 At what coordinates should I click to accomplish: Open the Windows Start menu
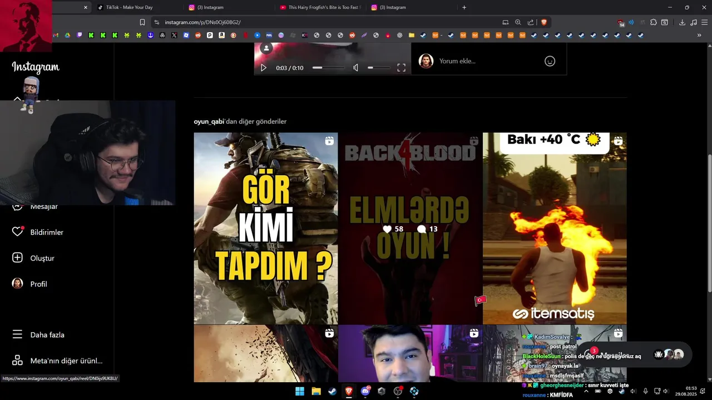coord(300,391)
